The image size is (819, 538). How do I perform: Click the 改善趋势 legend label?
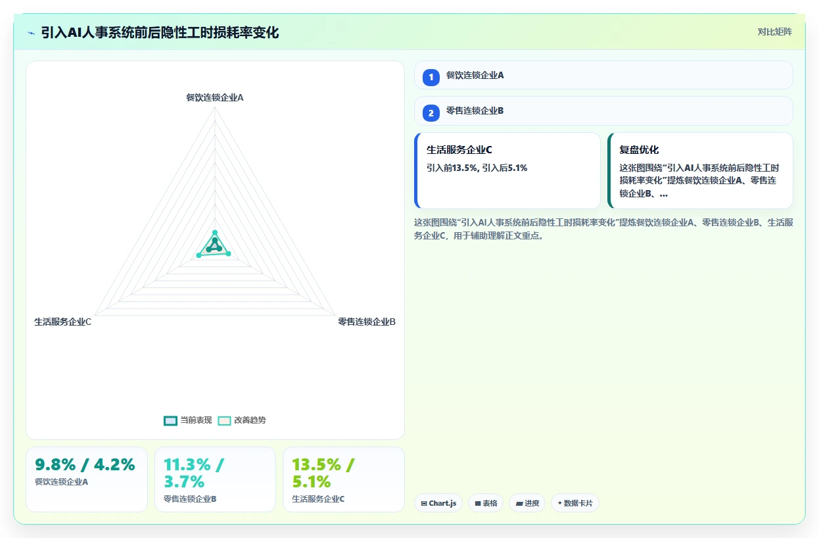click(250, 420)
